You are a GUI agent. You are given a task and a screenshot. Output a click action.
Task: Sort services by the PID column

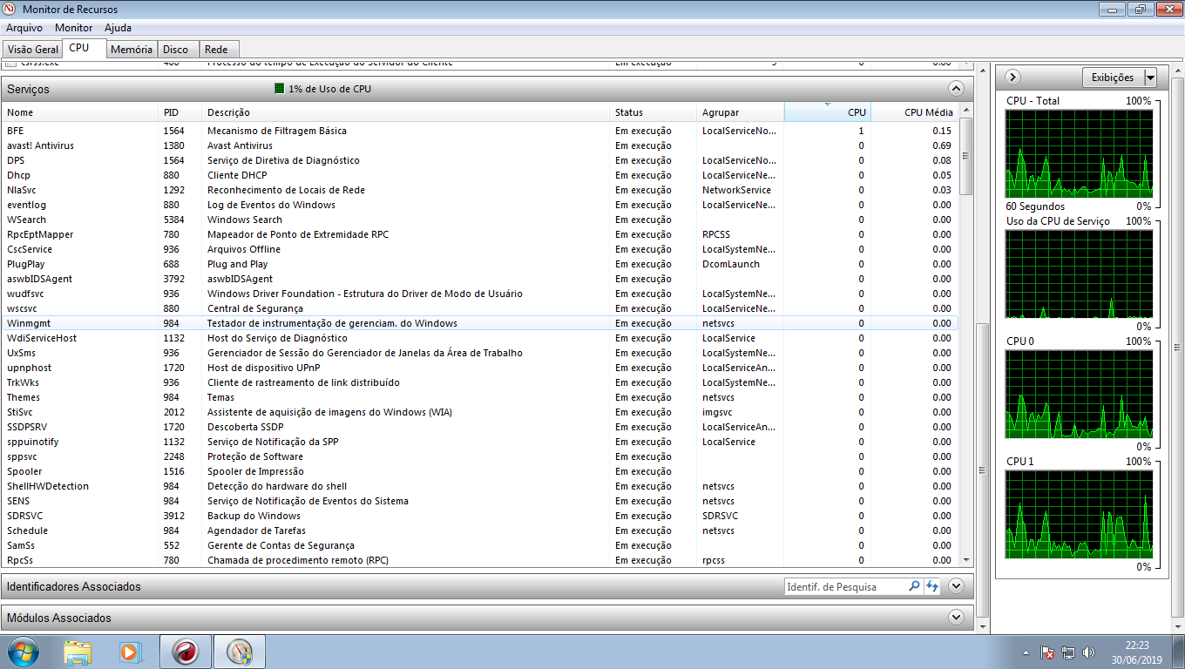[x=179, y=112]
